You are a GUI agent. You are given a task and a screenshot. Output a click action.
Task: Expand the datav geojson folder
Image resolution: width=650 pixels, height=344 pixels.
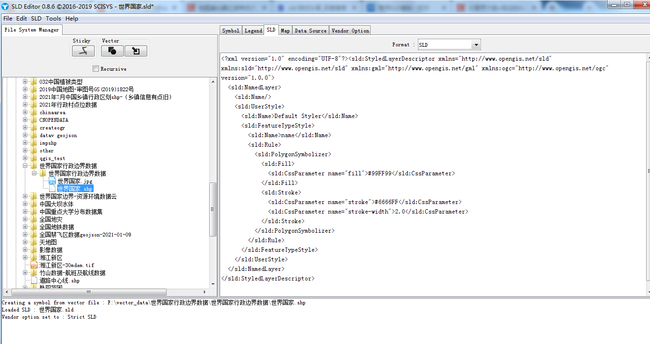pyautogui.click(x=25, y=135)
